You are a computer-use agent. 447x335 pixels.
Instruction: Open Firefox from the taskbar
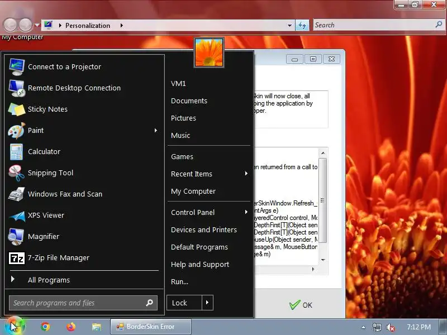coord(71,327)
